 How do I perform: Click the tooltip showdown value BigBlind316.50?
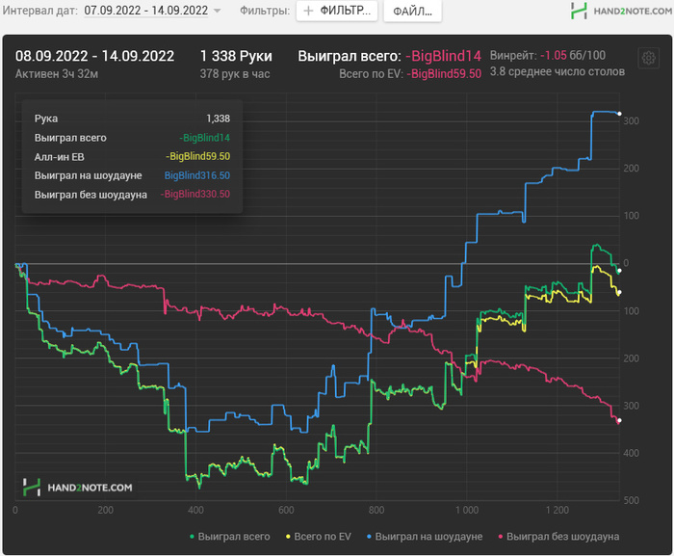[197, 175]
